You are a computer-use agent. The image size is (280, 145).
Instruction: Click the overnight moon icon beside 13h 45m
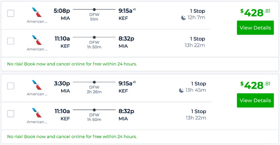click(x=181, y=90)
